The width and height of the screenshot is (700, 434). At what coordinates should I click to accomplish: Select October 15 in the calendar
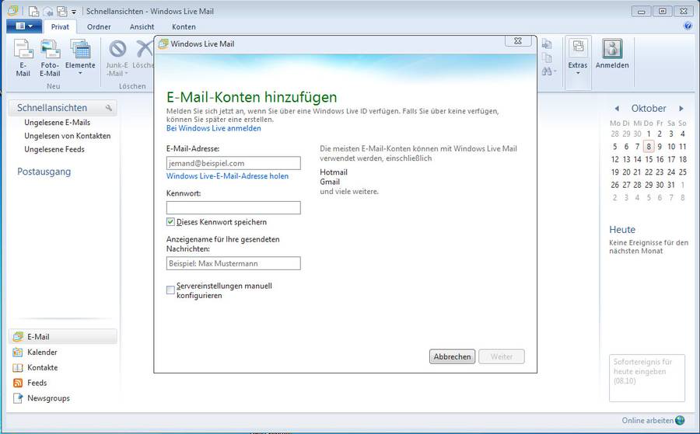coord(649,159)
